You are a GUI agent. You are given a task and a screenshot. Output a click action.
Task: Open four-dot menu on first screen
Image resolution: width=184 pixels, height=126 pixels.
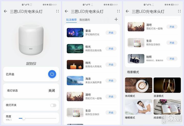(57, 11)
